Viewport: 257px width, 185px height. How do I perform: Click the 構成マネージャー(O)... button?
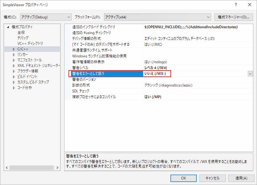tap(234, 17)
